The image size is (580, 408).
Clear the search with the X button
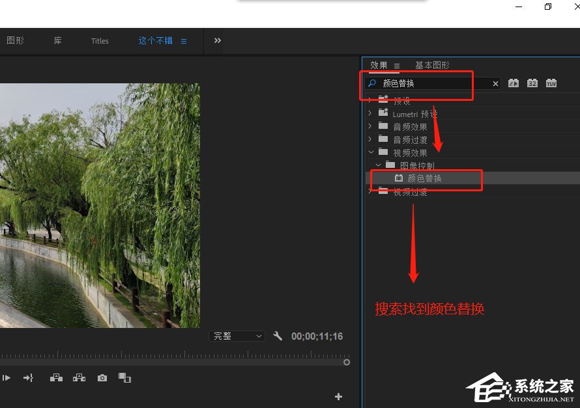495,83
